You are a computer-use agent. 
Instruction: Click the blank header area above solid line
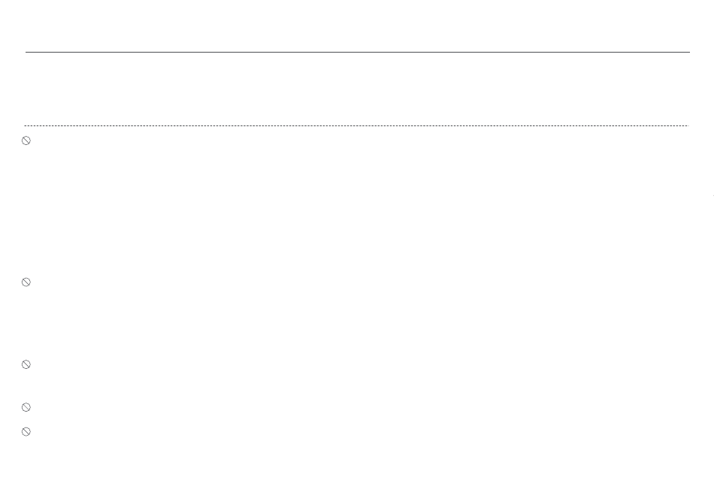click(358, 26)
